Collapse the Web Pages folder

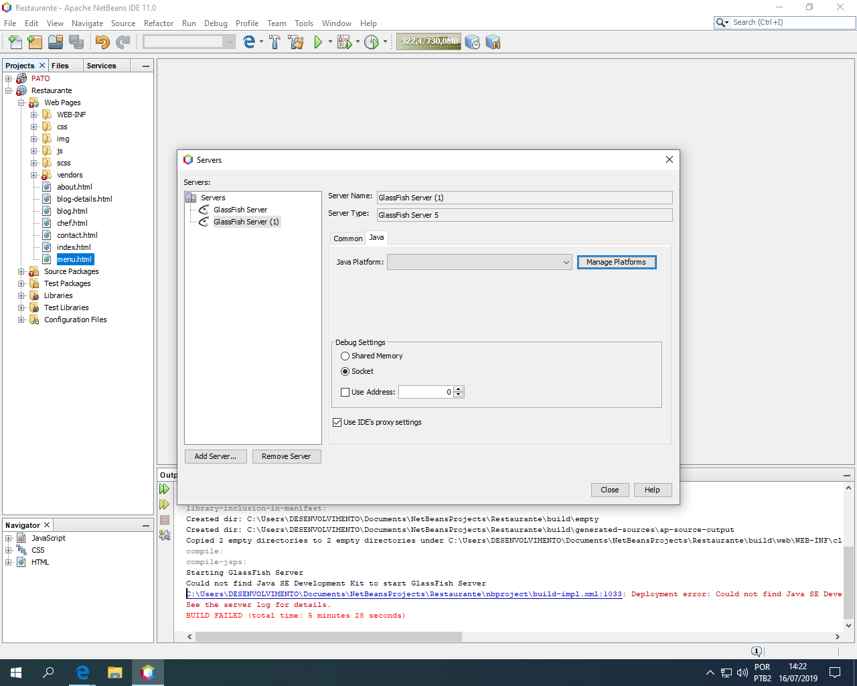pyautogui.click(x=21, y=103)
